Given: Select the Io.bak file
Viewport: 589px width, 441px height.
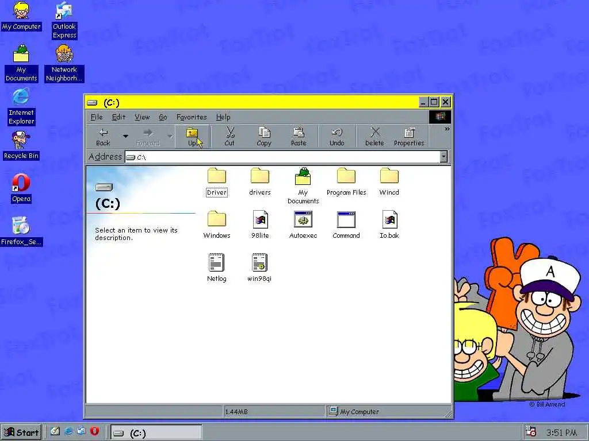Looking at the screenshot, I should point(389,225).
